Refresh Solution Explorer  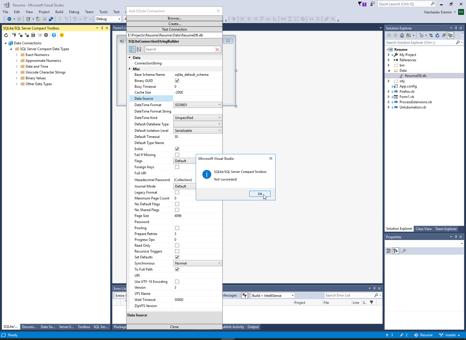point(437,35)
